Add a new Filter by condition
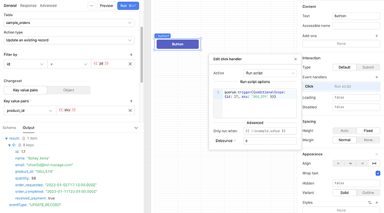Screen dimensions: 384x213 pos(131,55)
